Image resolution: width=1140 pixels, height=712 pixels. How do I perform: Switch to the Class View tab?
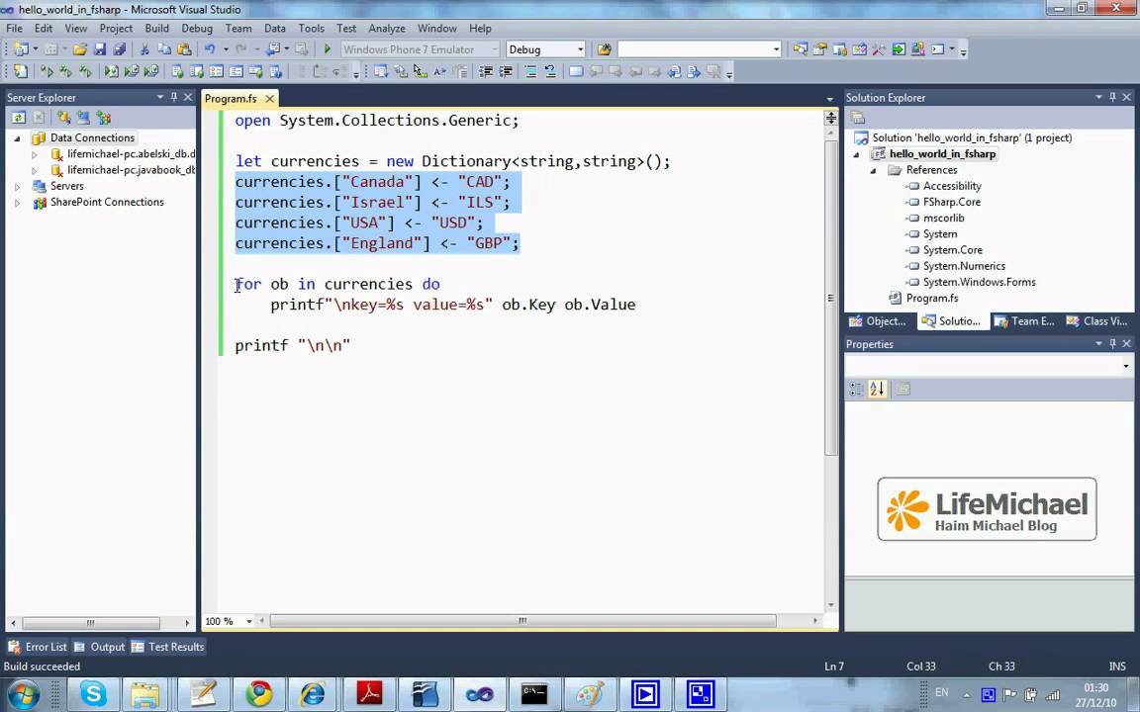(1096, 321)
